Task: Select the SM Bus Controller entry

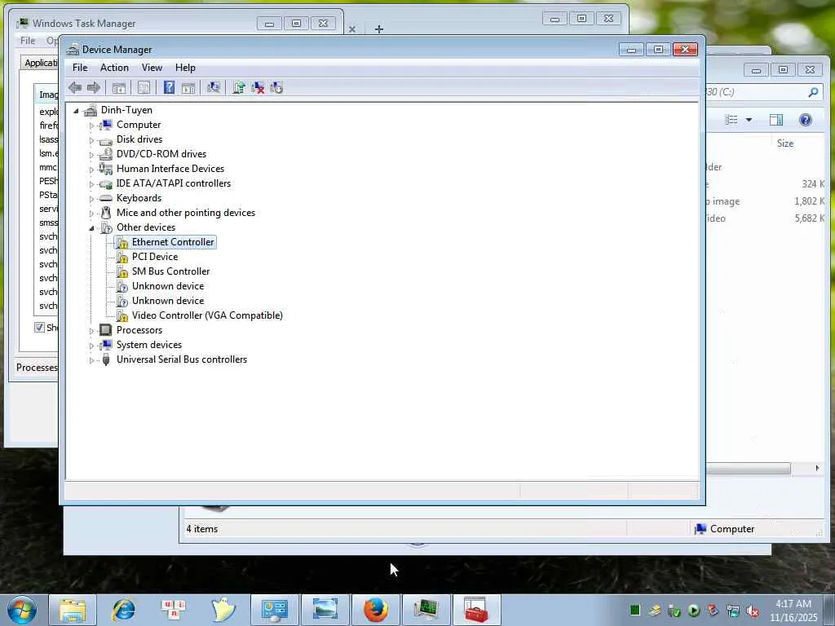Action: [171, 271]
